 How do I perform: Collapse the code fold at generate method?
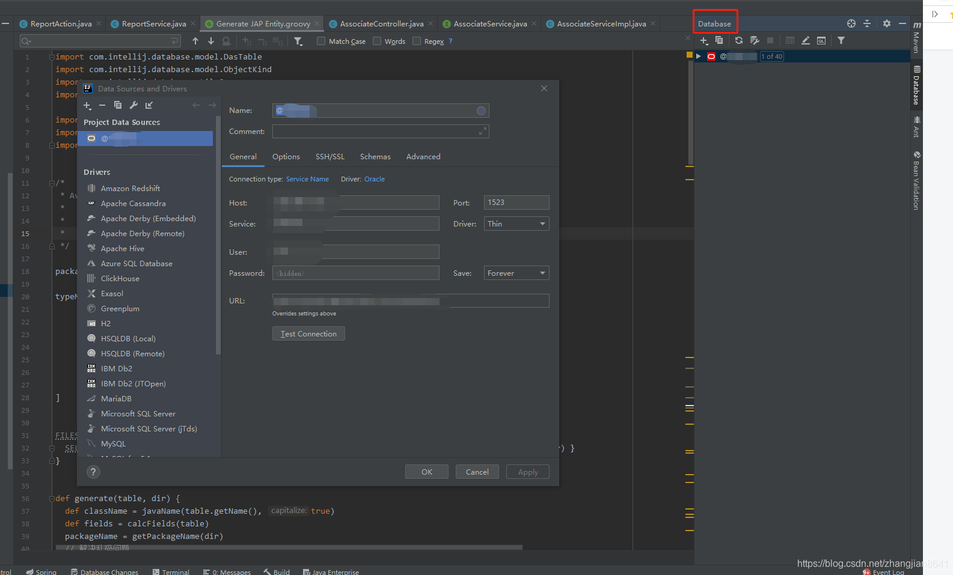[x=52, y=499]
